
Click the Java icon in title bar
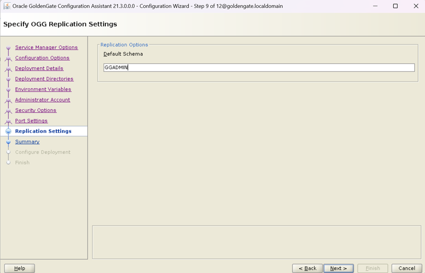tap(7, 6)
